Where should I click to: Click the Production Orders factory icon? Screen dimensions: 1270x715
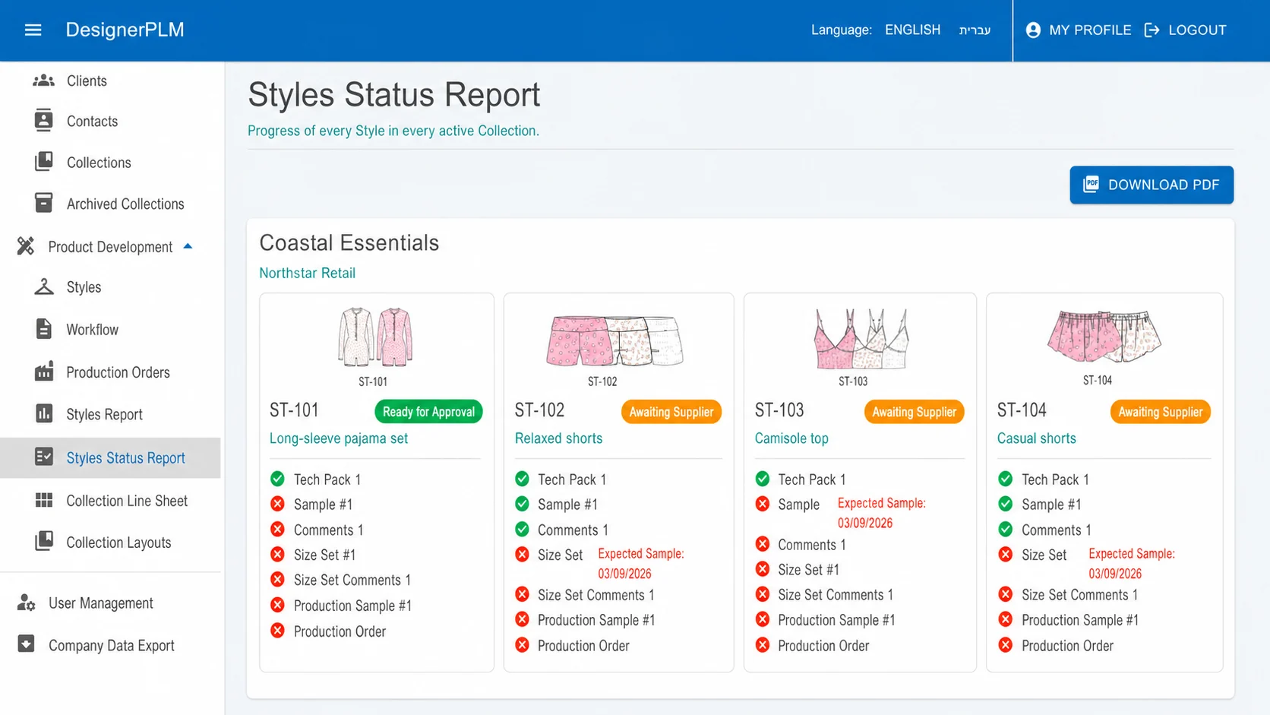tap(44, 372)
